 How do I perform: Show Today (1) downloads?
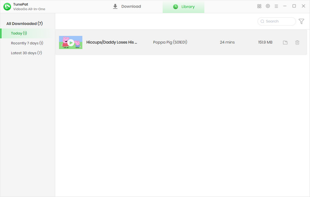coord(19,33)
